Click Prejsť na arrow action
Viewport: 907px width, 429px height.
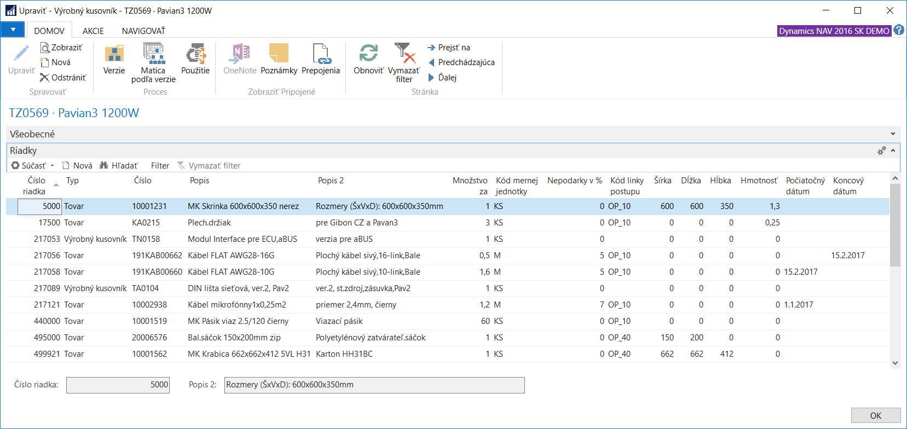(449, 48)
